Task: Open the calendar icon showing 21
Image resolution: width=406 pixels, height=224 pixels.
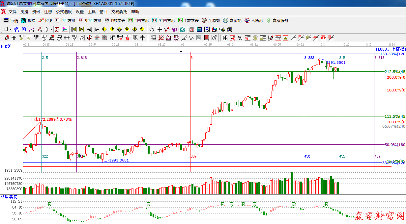Action: click(x=191, y=29)
